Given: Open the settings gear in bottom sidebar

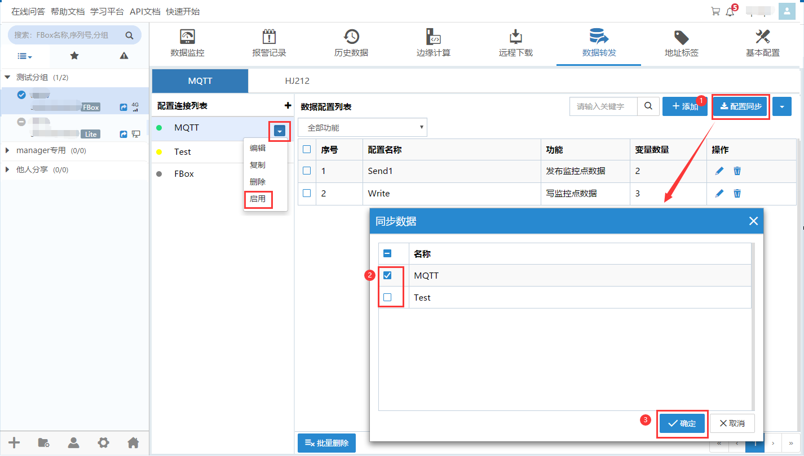Looking at the screenshot, I should pos(103,442).
